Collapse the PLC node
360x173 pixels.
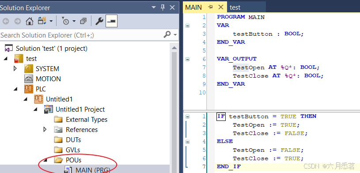[x=15, y=89]
